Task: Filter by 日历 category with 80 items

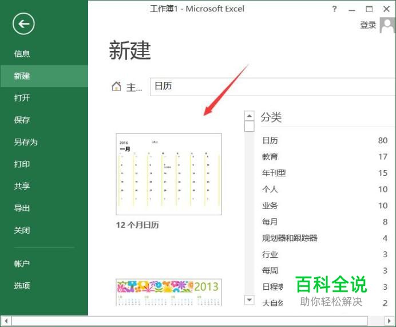Action: pos(325,140)
